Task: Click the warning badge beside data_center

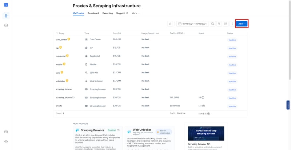Action: coord(68,39)
